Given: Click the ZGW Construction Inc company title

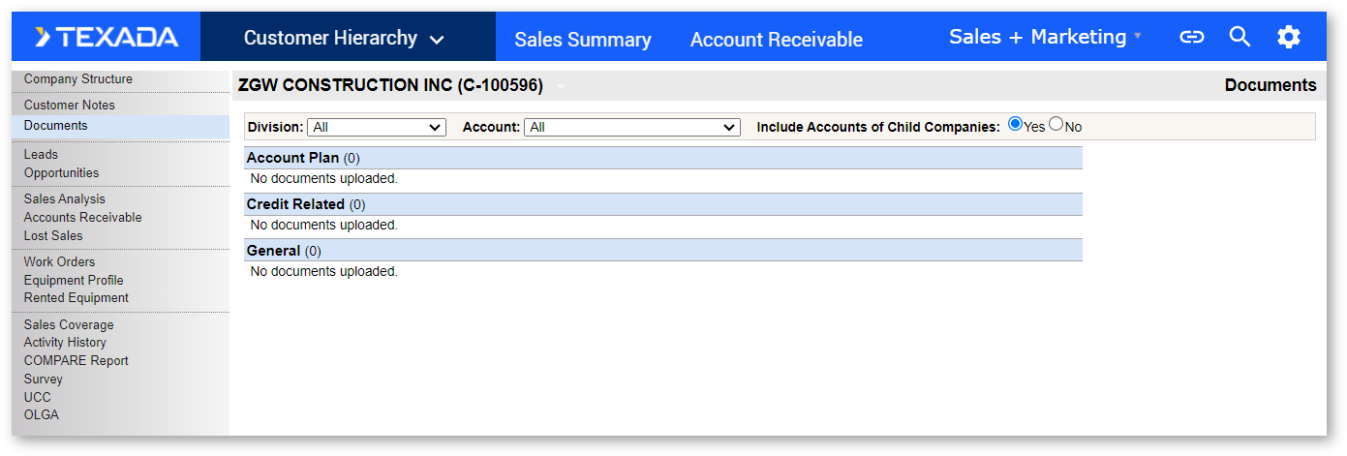Looking at the screenshot, I should tap(390, 85).
